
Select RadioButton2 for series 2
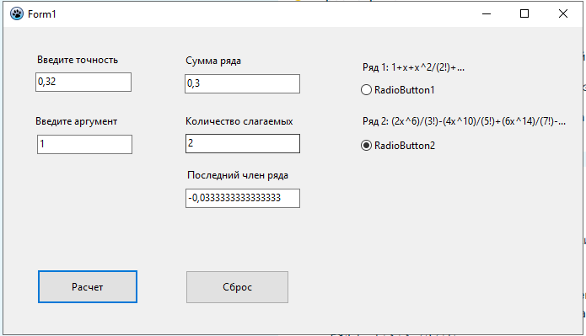[x=398, y=146]
